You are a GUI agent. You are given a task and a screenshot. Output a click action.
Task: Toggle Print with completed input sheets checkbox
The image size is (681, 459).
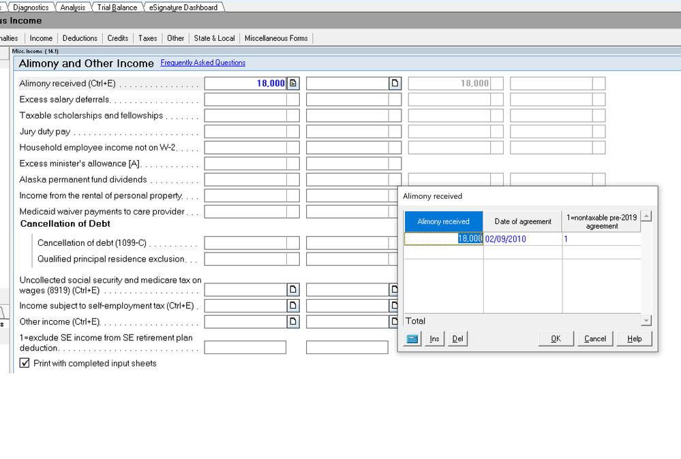(x=25, y=364)
